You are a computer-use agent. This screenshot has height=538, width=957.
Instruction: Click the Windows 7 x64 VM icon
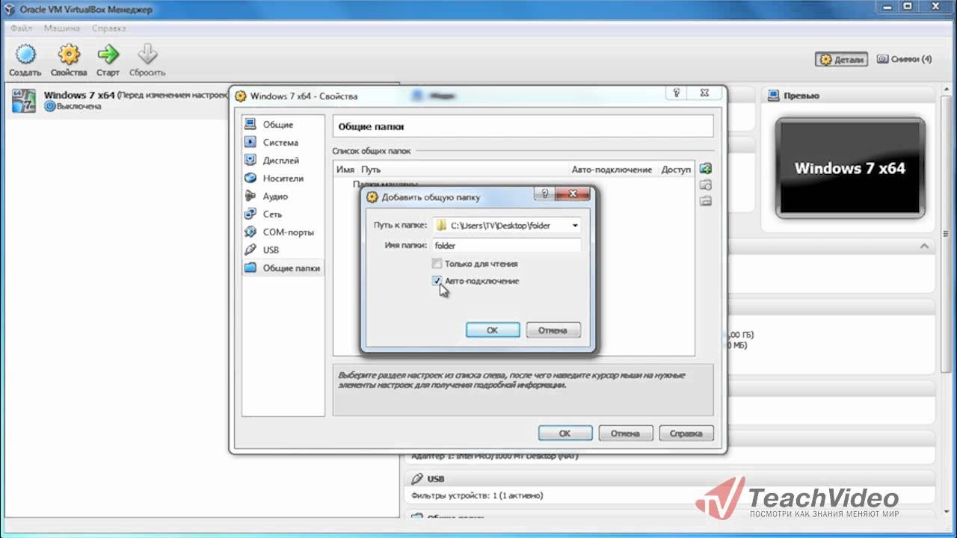point(24,101)
